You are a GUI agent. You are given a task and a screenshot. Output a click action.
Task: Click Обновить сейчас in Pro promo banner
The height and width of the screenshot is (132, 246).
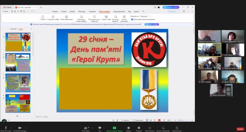[x=152, y=25]
